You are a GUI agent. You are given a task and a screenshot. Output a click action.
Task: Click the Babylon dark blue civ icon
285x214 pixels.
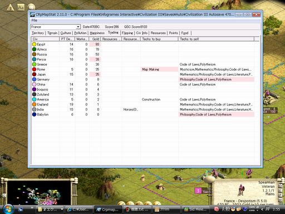(34, 114)
